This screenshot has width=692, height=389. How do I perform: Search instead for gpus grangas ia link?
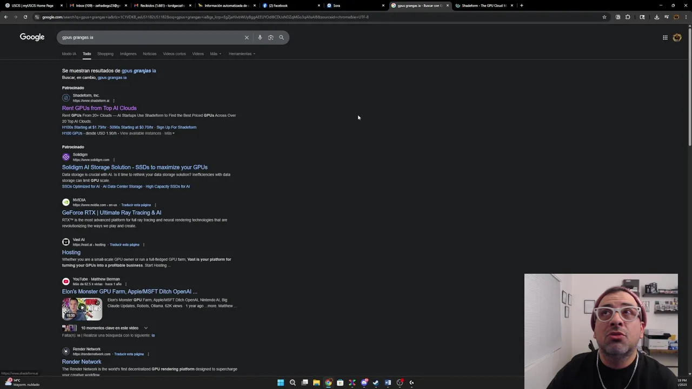(112, 77)
